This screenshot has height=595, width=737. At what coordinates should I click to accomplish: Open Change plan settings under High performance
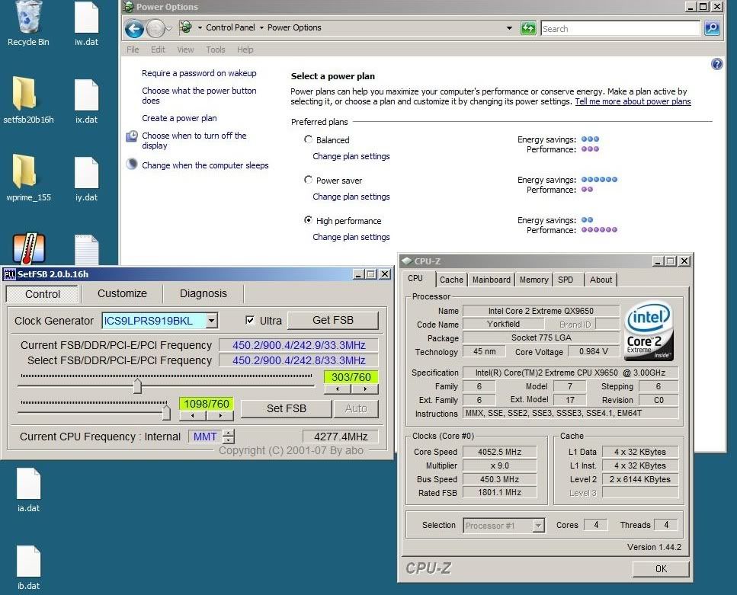tap(351, 237)
